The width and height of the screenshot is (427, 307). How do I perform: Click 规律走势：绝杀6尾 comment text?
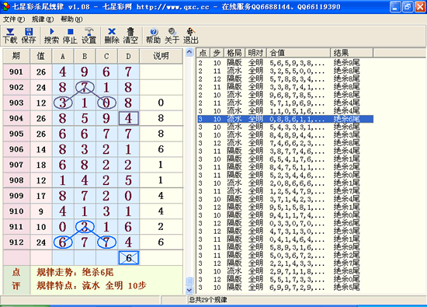(x=75, y=272)
